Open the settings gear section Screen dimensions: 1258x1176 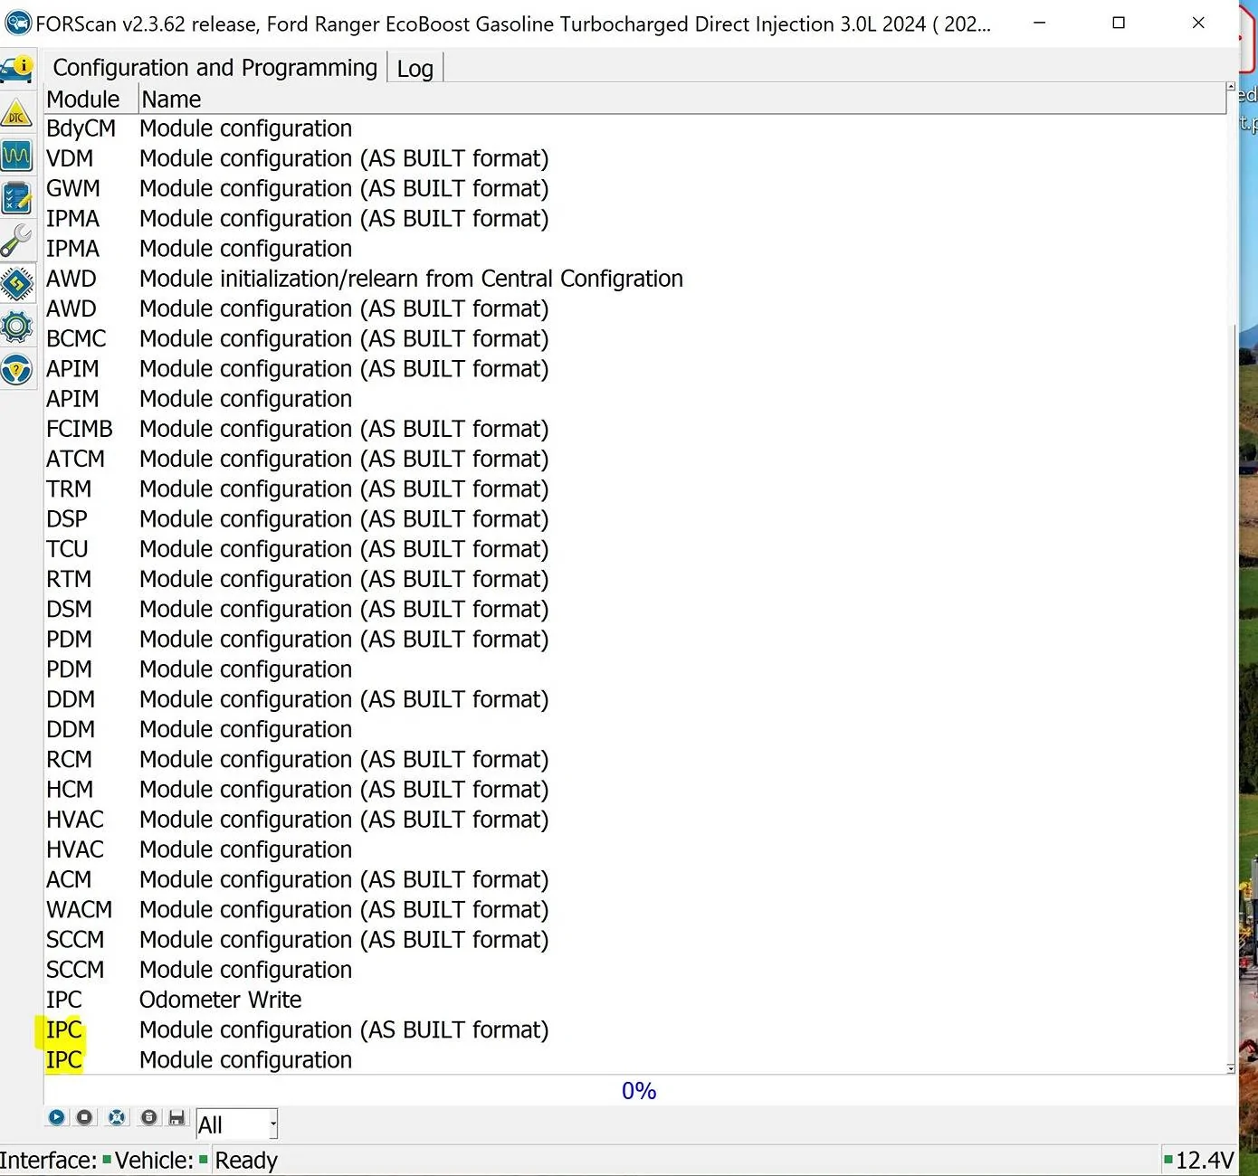(x=16, y=327)
